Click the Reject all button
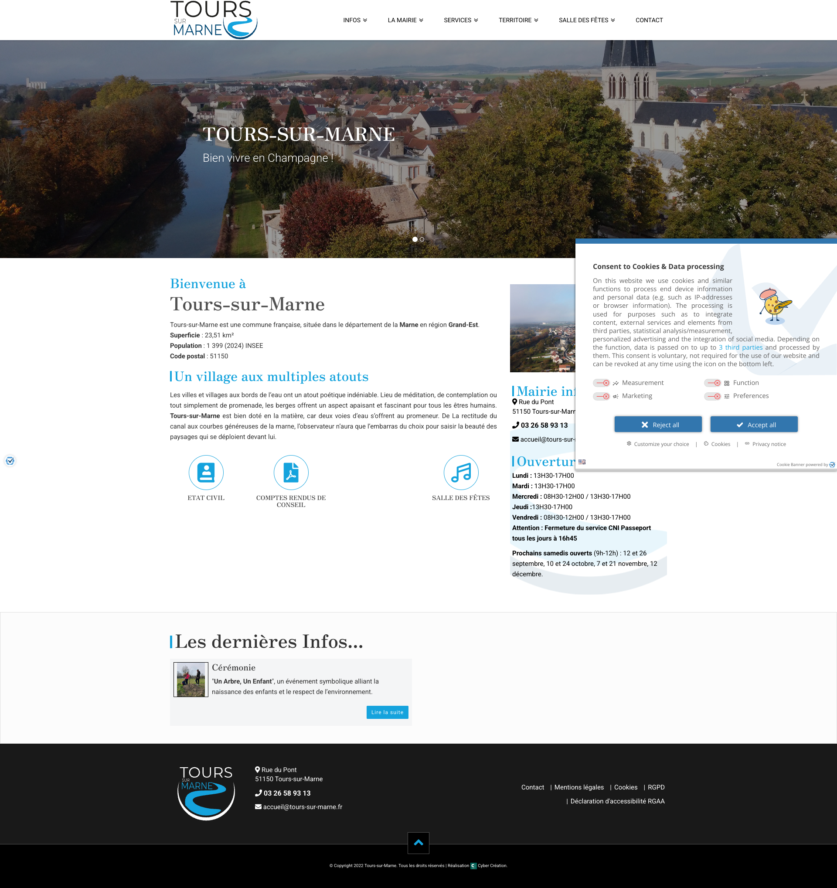 click(x=658, y=424)
